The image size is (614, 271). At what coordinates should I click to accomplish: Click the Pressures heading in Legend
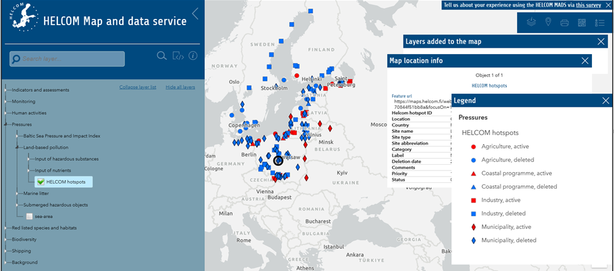click(x=473, y=118)
